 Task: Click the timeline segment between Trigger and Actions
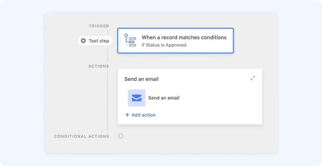tap(108, 54)
